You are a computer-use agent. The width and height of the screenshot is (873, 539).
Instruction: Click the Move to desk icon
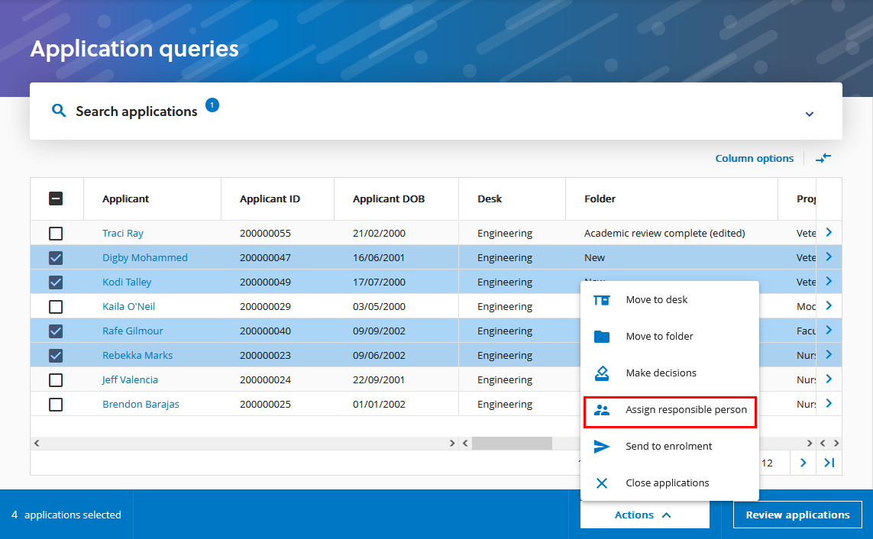pos(602,300)
